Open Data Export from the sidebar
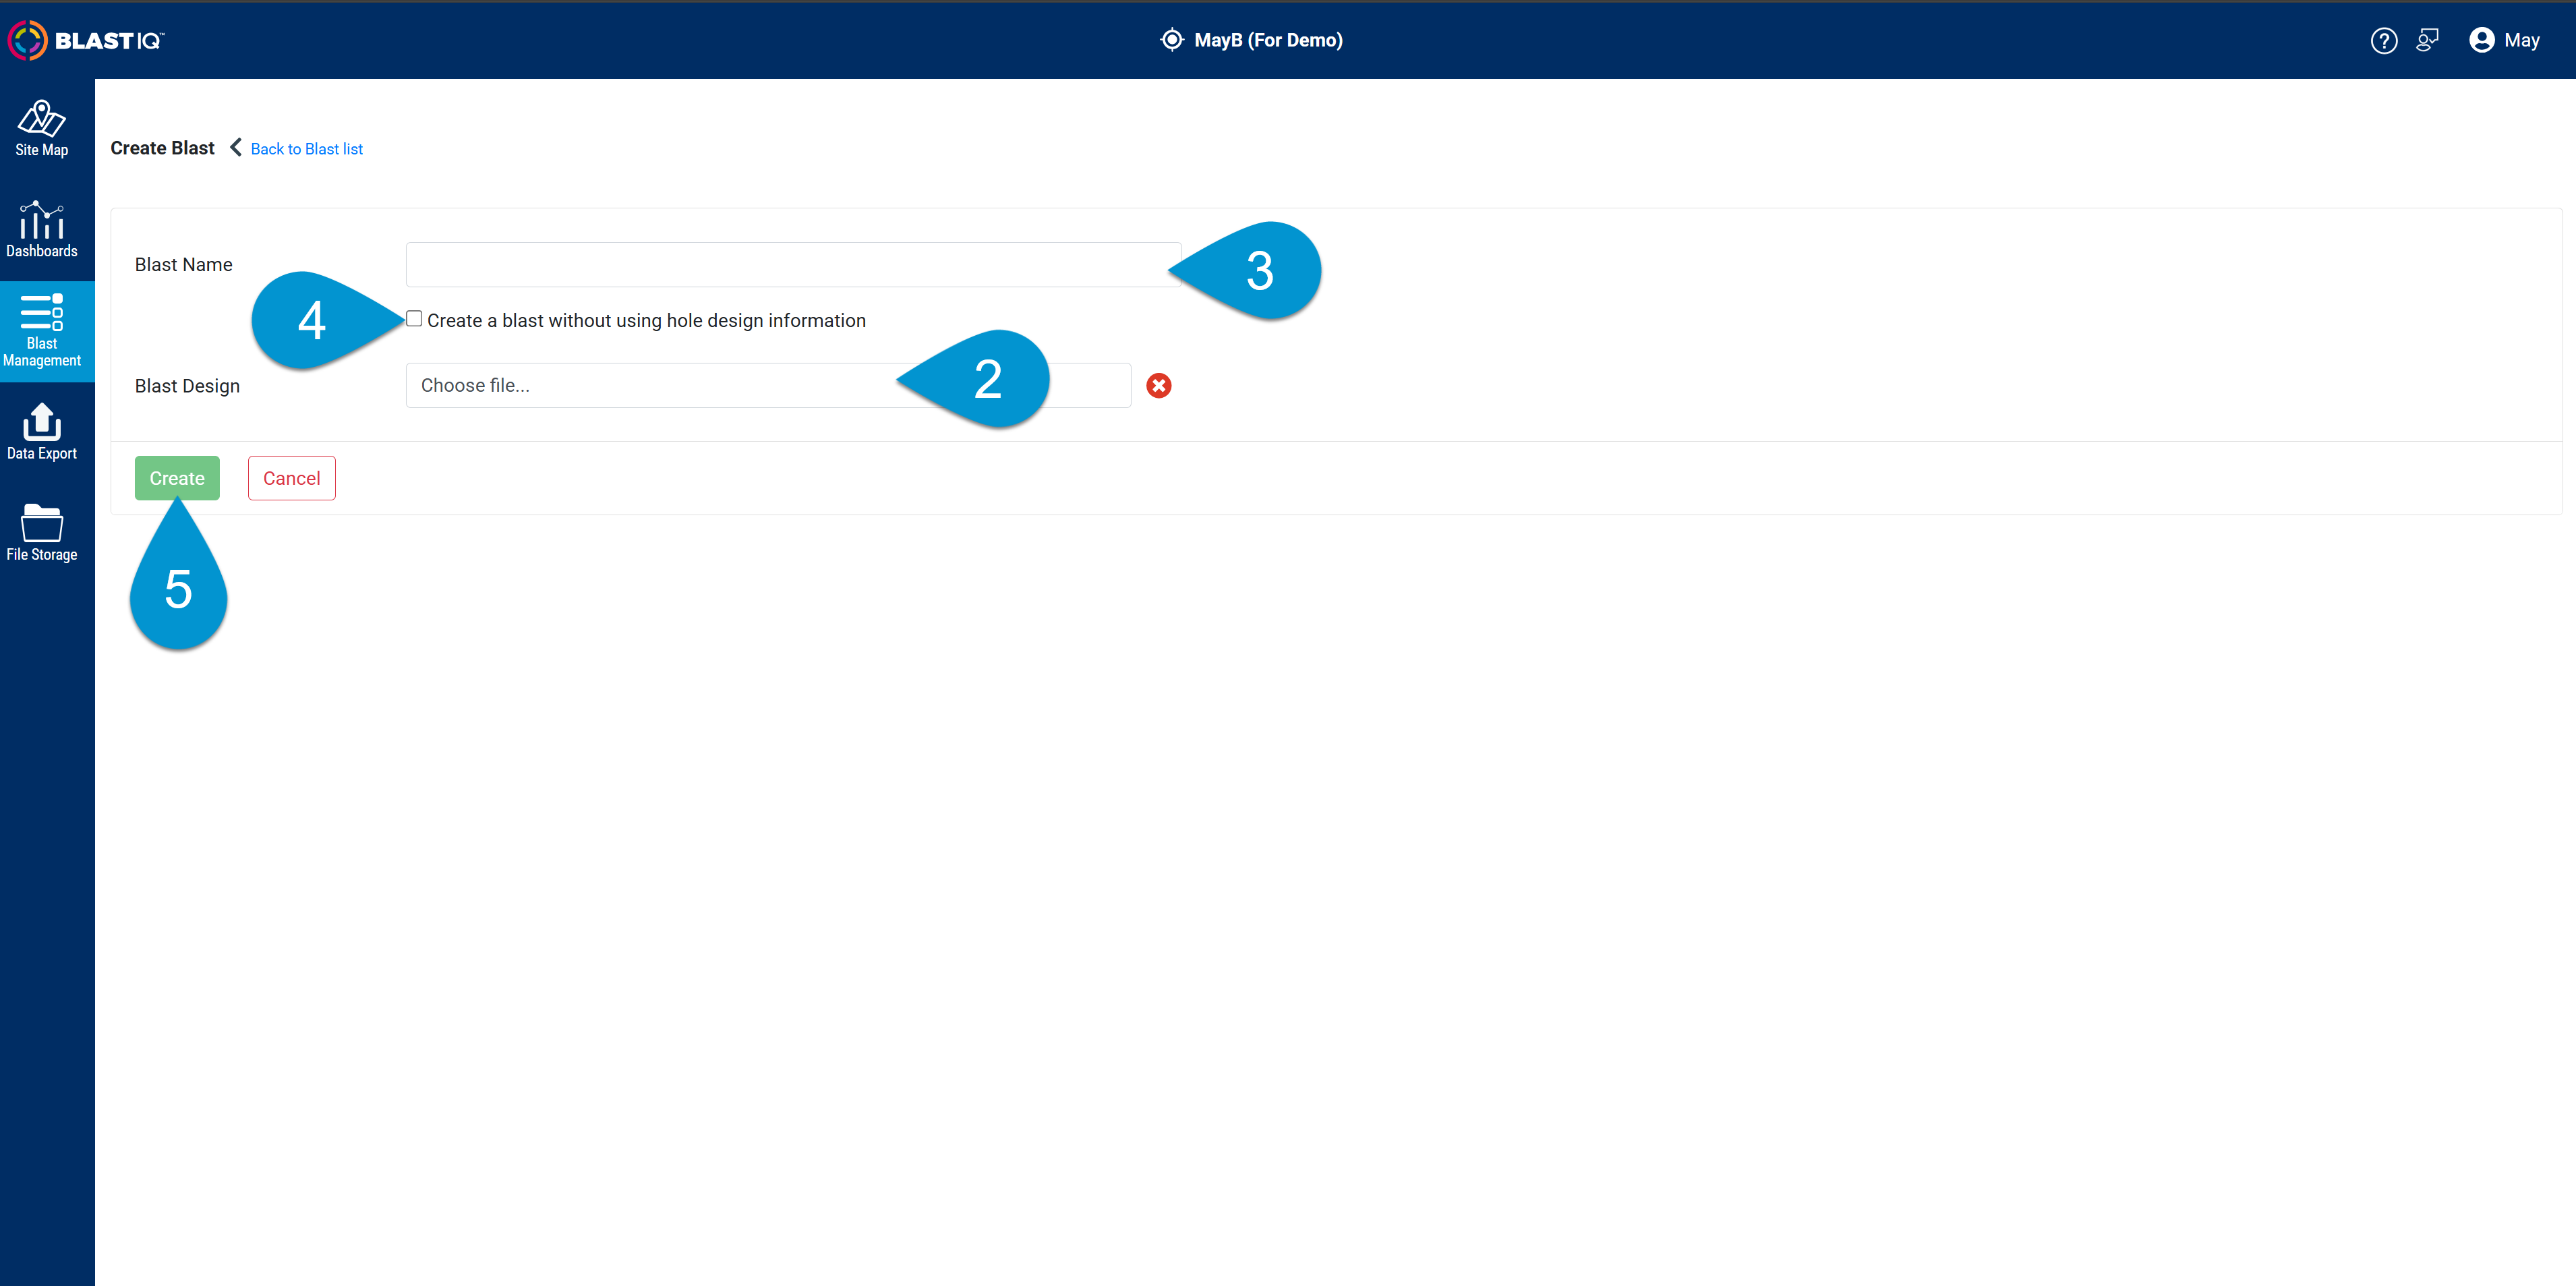This screenshot has height=1286, width=2576. tap(42, 432)
